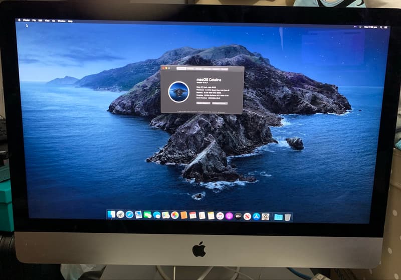Click the macOS Catalina heading text
Screen dimensions: 401x280
coord(209,80)
